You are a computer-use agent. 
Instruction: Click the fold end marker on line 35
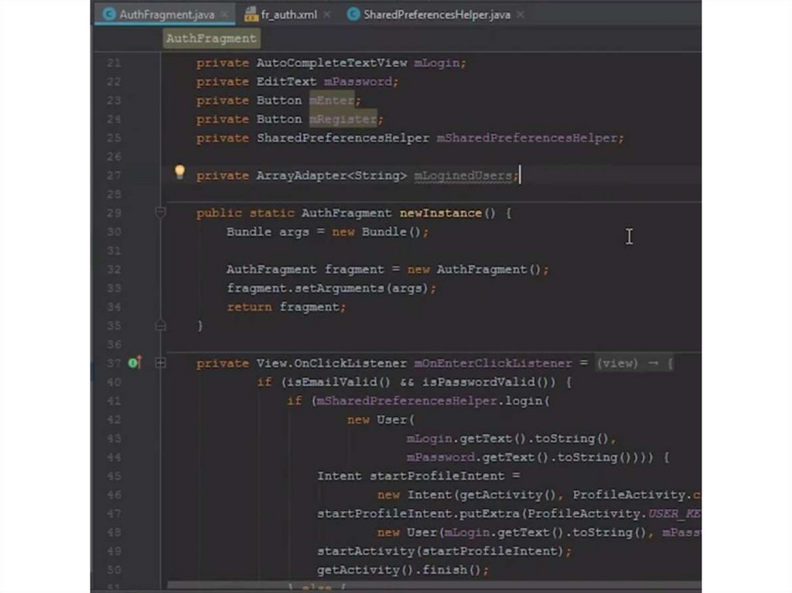point(161,325)
